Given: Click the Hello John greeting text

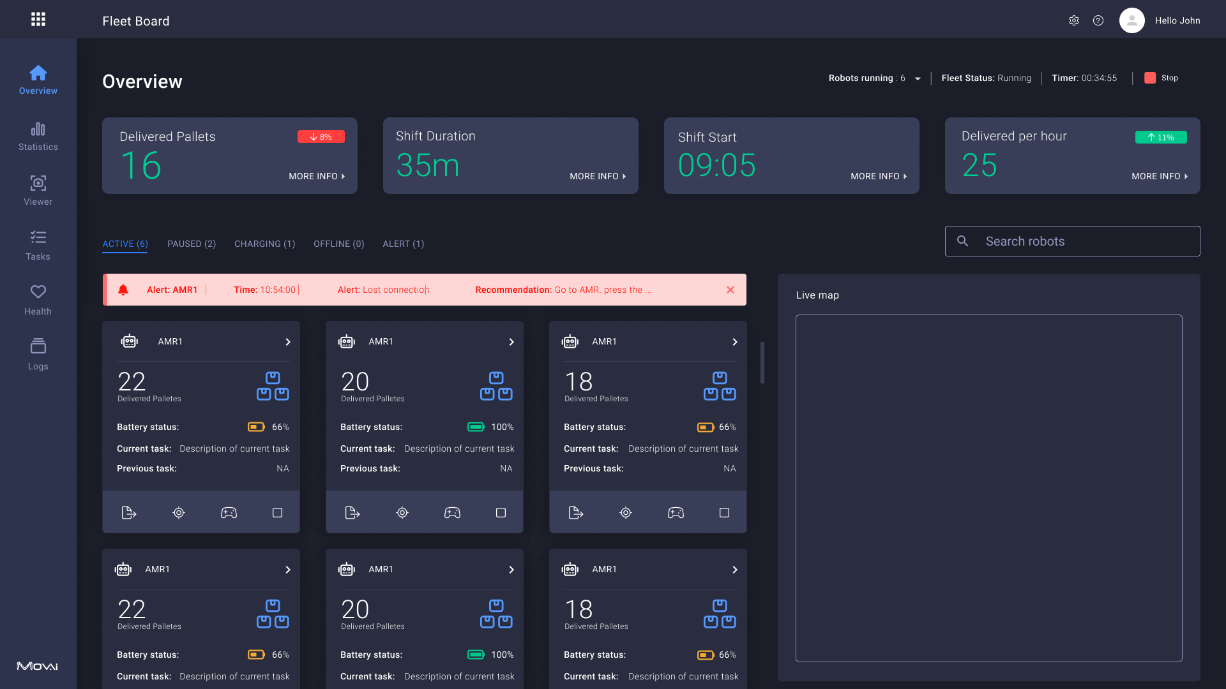Looking at the screenshot, I should [x=1177, y=20].
